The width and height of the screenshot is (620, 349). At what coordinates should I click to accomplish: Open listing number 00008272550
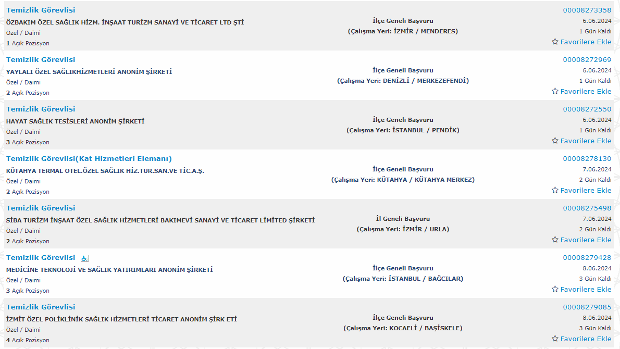tap(587, 109)
